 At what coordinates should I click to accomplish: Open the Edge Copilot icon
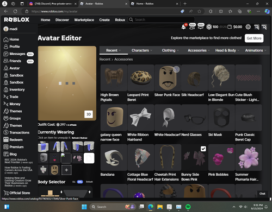tap(267, 11)
